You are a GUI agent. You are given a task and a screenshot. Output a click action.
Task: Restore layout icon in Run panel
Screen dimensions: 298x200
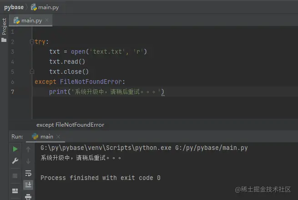tap(15, 190)
